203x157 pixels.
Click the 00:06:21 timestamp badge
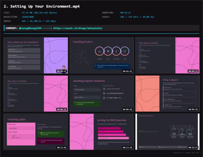62,109
